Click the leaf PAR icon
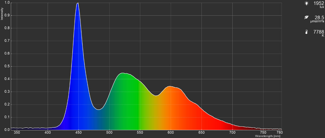 coord(306,18)
